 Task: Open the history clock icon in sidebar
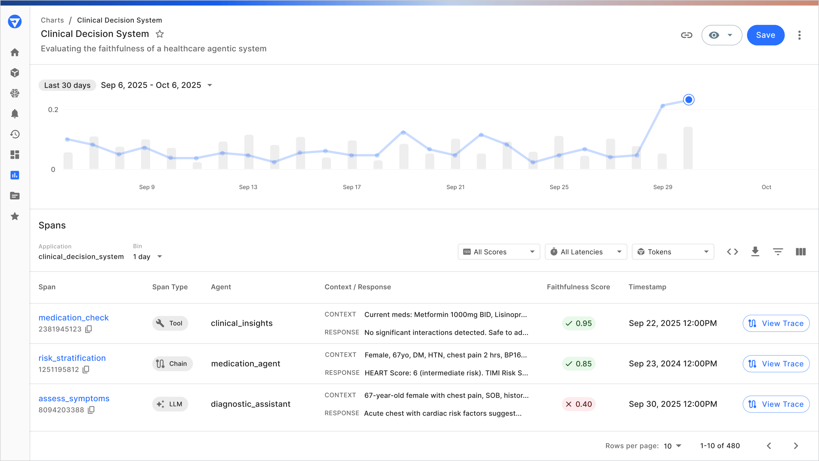pos(15,134)
